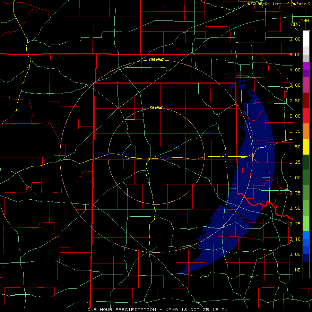Click the NEXLAB-College of DuPage label

[277, 4]
